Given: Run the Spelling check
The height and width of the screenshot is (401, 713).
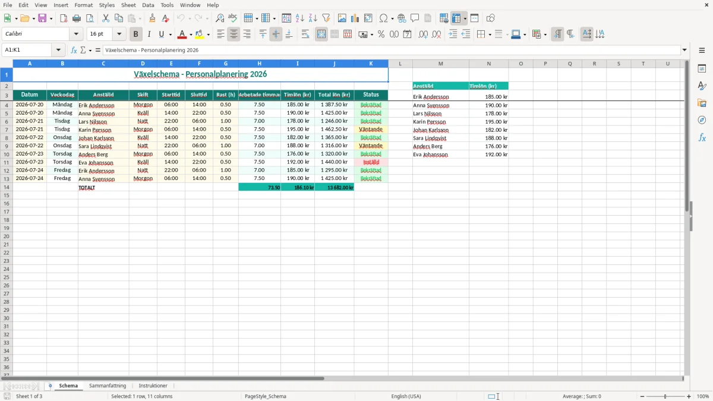Looking at the screenshot, I should point(233,18).
